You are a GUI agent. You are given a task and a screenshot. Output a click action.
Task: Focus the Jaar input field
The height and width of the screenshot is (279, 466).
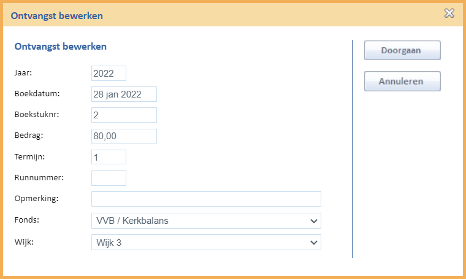pyautogui.click(x=109, y=73)
